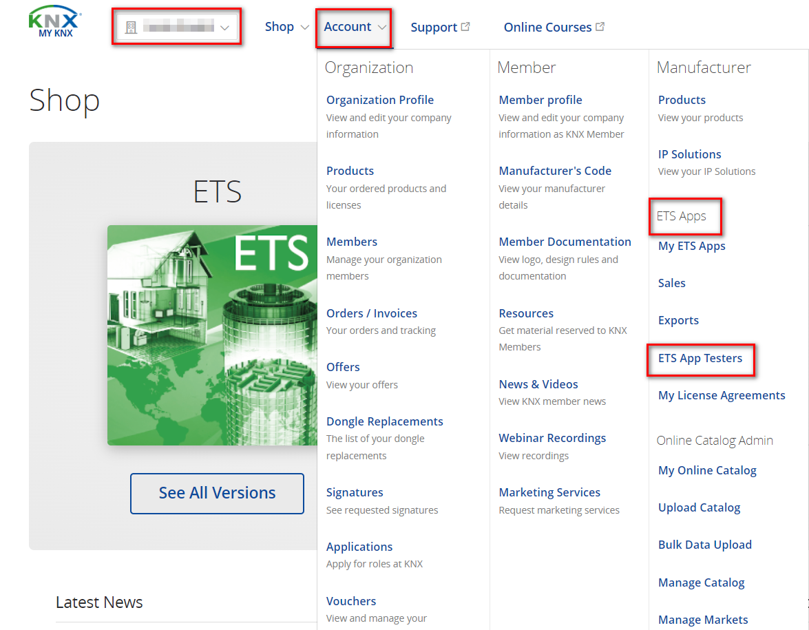Open Organization Profile
The image size is (809, 630).
pyautogui.click(x=380, y=100)
